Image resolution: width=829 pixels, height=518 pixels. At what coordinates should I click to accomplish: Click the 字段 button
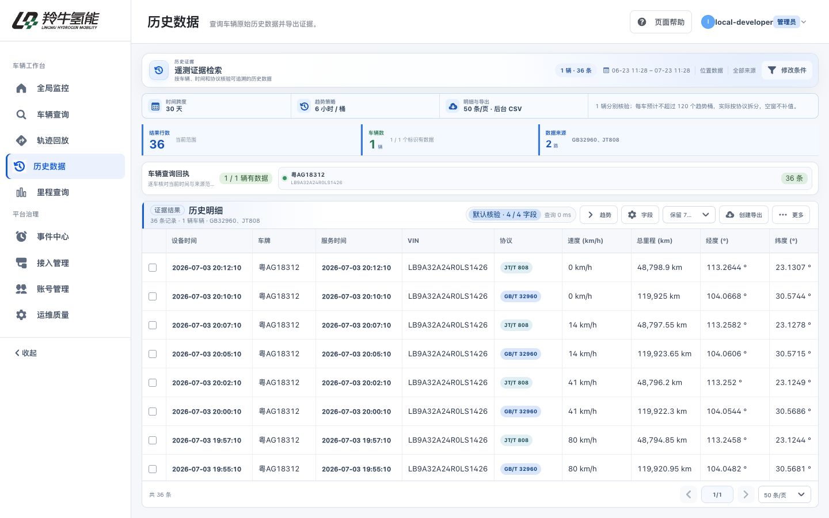click(640, 215)
